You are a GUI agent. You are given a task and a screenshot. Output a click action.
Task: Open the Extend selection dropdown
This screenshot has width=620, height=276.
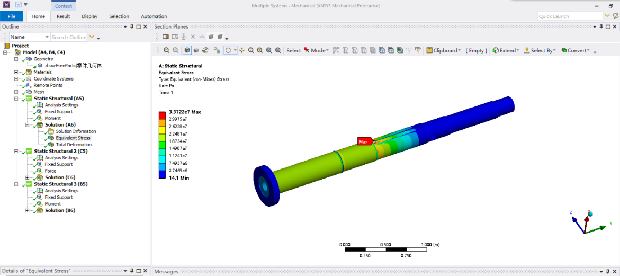506,50
